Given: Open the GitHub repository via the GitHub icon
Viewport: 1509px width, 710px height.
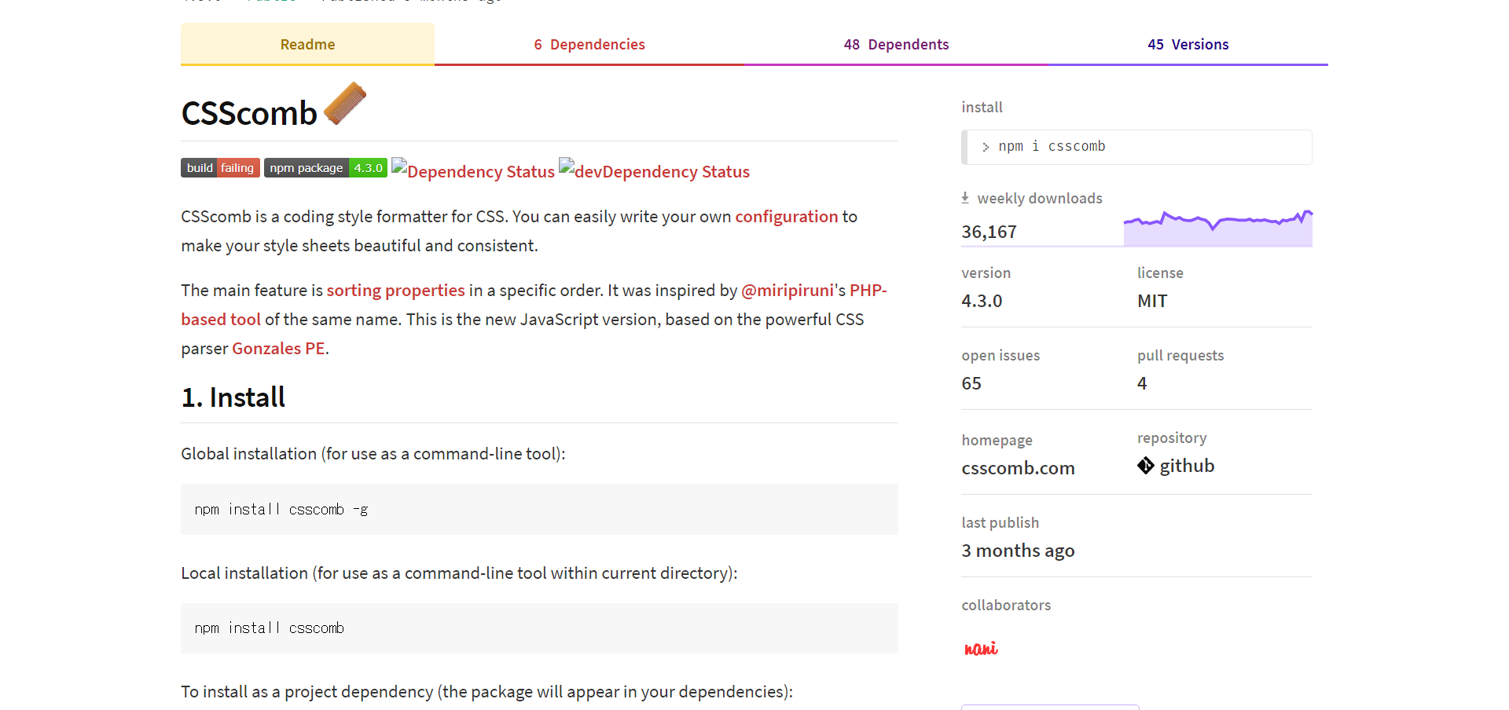Looking at the screenshot, I should click(1145, 465).
